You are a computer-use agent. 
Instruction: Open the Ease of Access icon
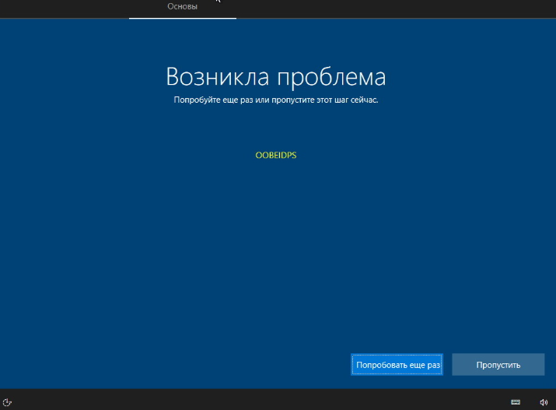pos(7,402)
